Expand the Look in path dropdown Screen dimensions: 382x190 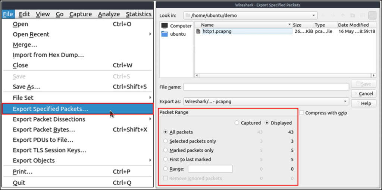coord(250,16)
